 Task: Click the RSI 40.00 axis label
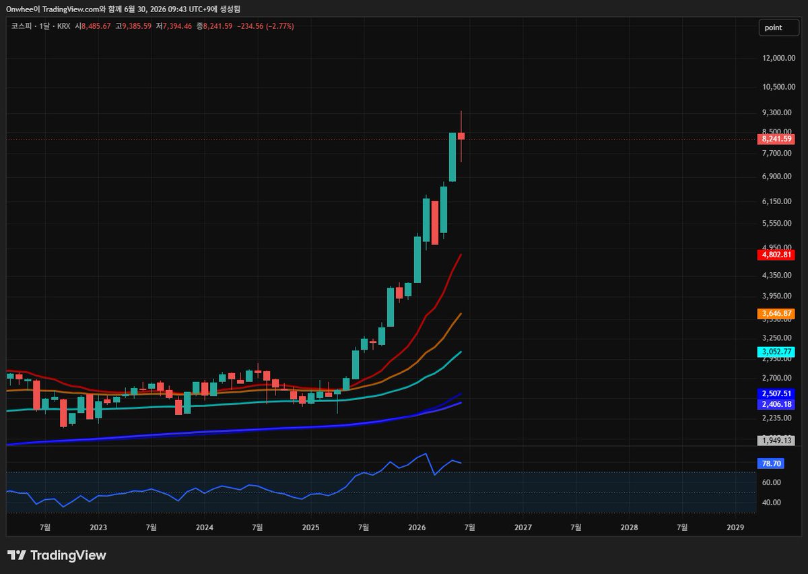pos(772,503)
